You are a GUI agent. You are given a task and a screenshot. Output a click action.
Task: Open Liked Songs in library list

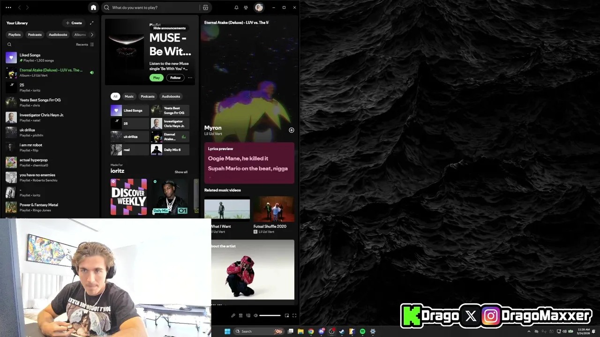(x=50, y=58)
